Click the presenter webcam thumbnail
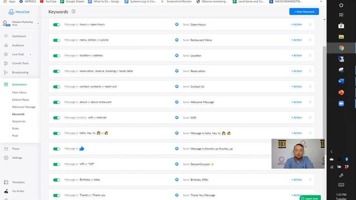The height and width of the screenshot is (200, 356). (x=298, y=154)
